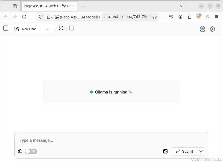223x163 pixels.
Task: Click the Type a message input field
Action: coord(111,140)
